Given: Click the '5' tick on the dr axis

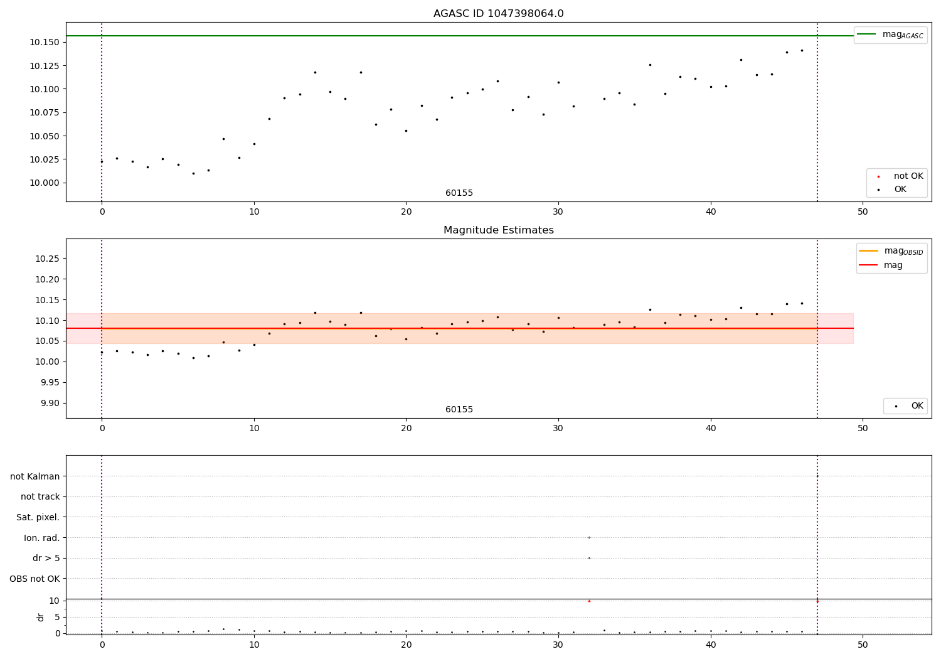Looking at the screenshot, I should [57, 617].
